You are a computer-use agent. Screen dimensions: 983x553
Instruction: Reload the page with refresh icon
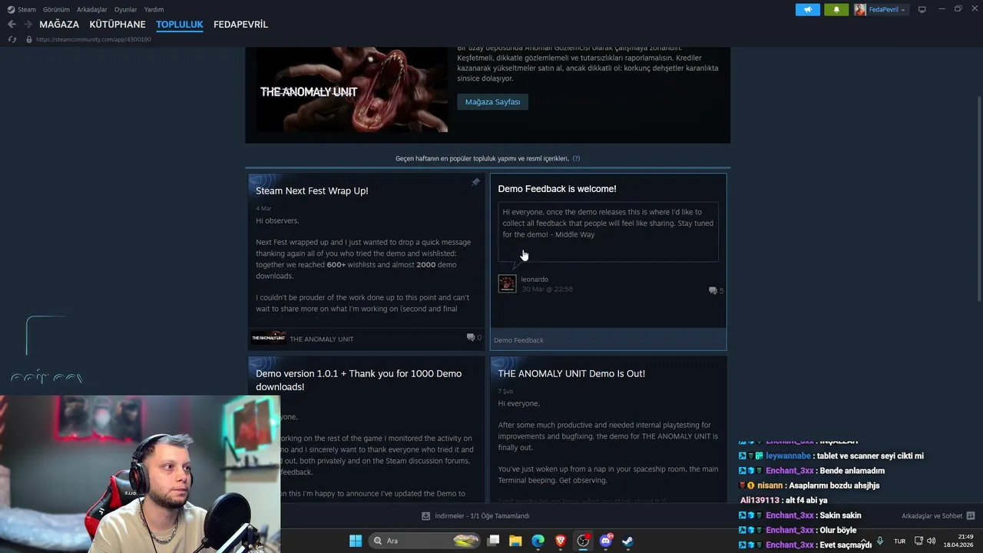[12, 39]
